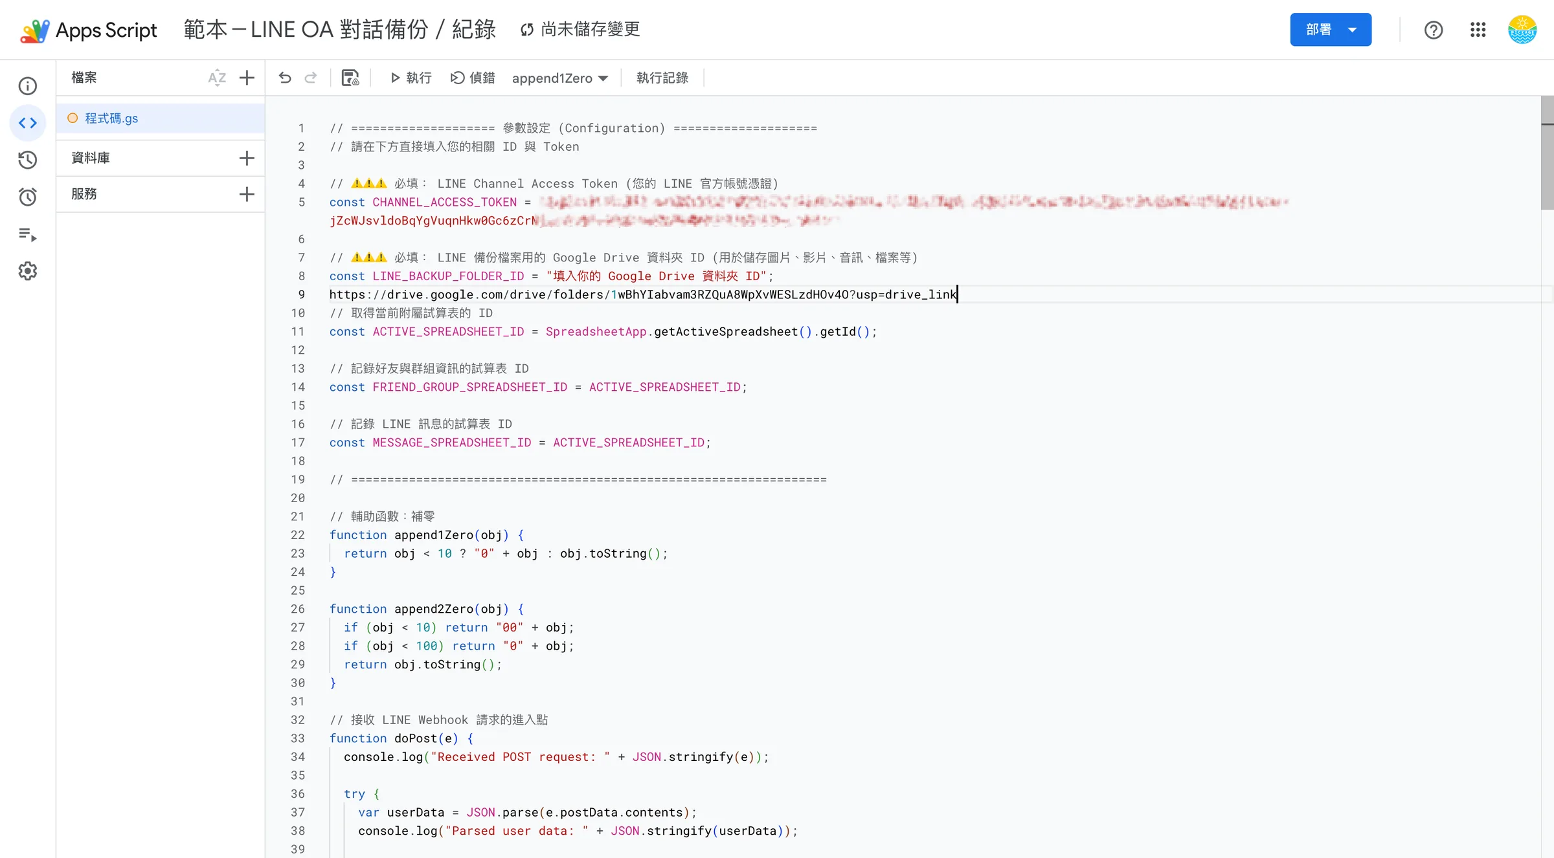This screenshot has width=1554, height=858.
Task: Open Triggers alarm clock icon
Action: tap(27, 197)
